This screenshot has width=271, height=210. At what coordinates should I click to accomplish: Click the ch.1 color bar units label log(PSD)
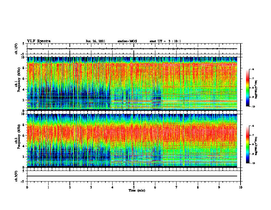tap(256, 90)
